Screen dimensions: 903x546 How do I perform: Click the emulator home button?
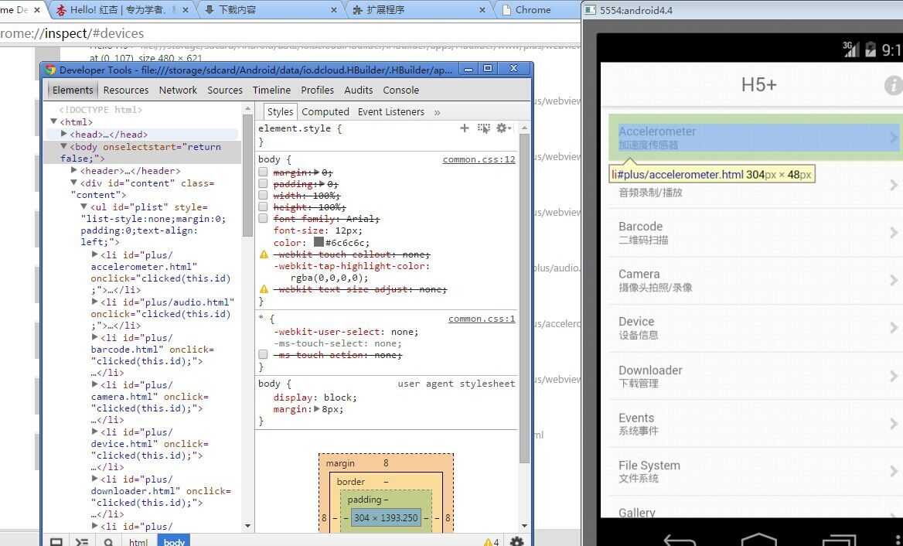(x=758, y=540)
